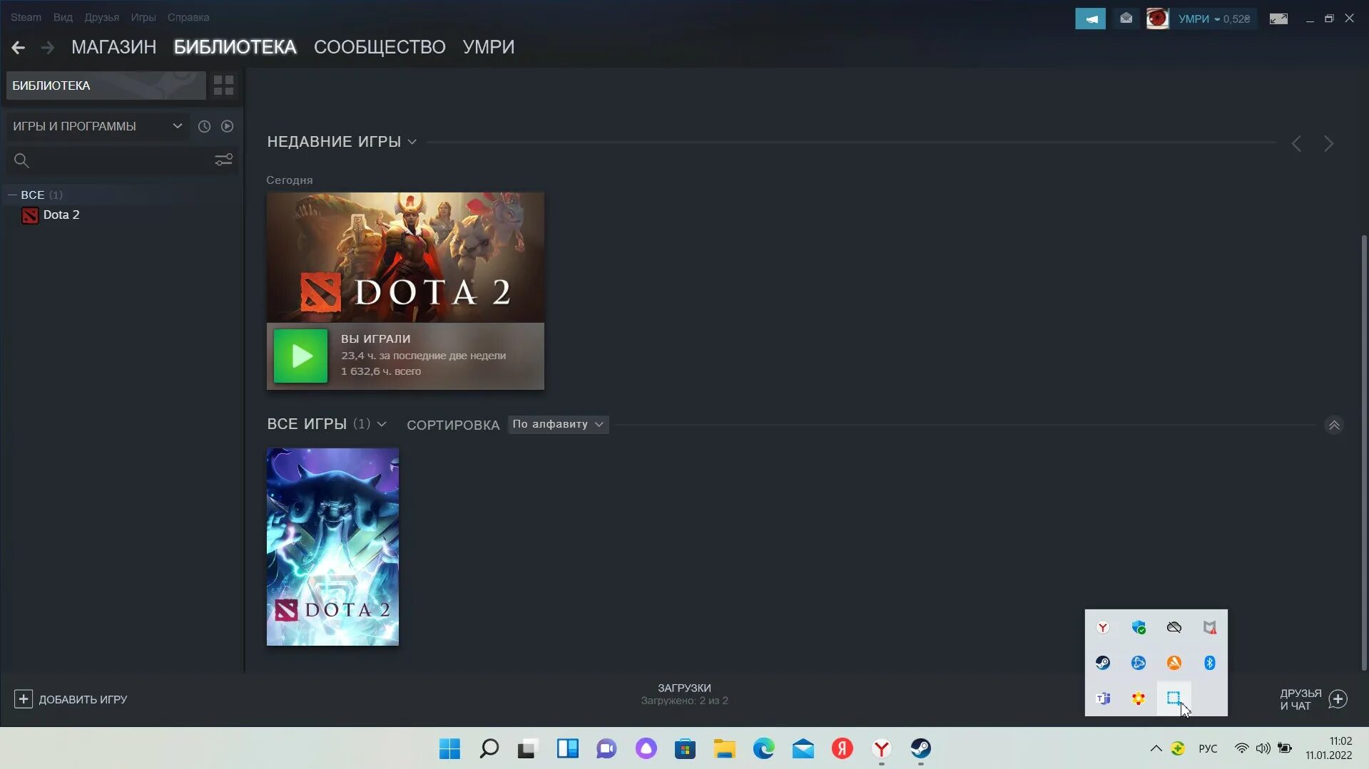
Task: Click Steam icon on the Windows taskbar
Action: click(x=920, y=748)
